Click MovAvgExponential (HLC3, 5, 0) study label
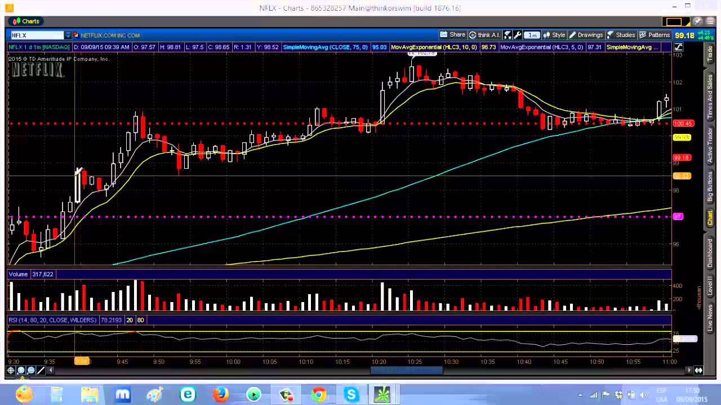 click(x=541, y=47)
